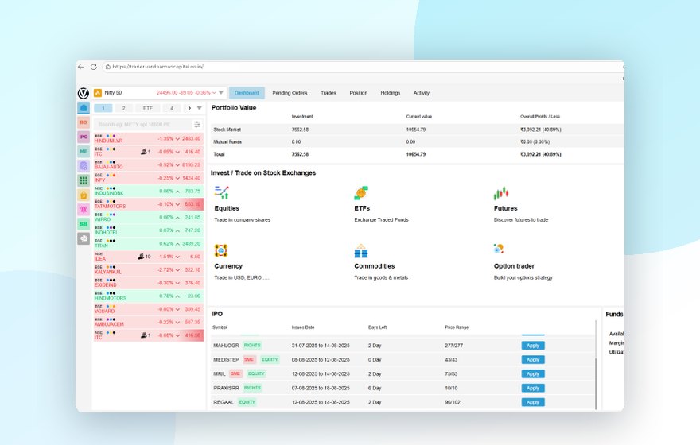Viewport: 700px width, 445px height.
Task: Open the green grid icon in the sidebar
Action: click(84, 180)
